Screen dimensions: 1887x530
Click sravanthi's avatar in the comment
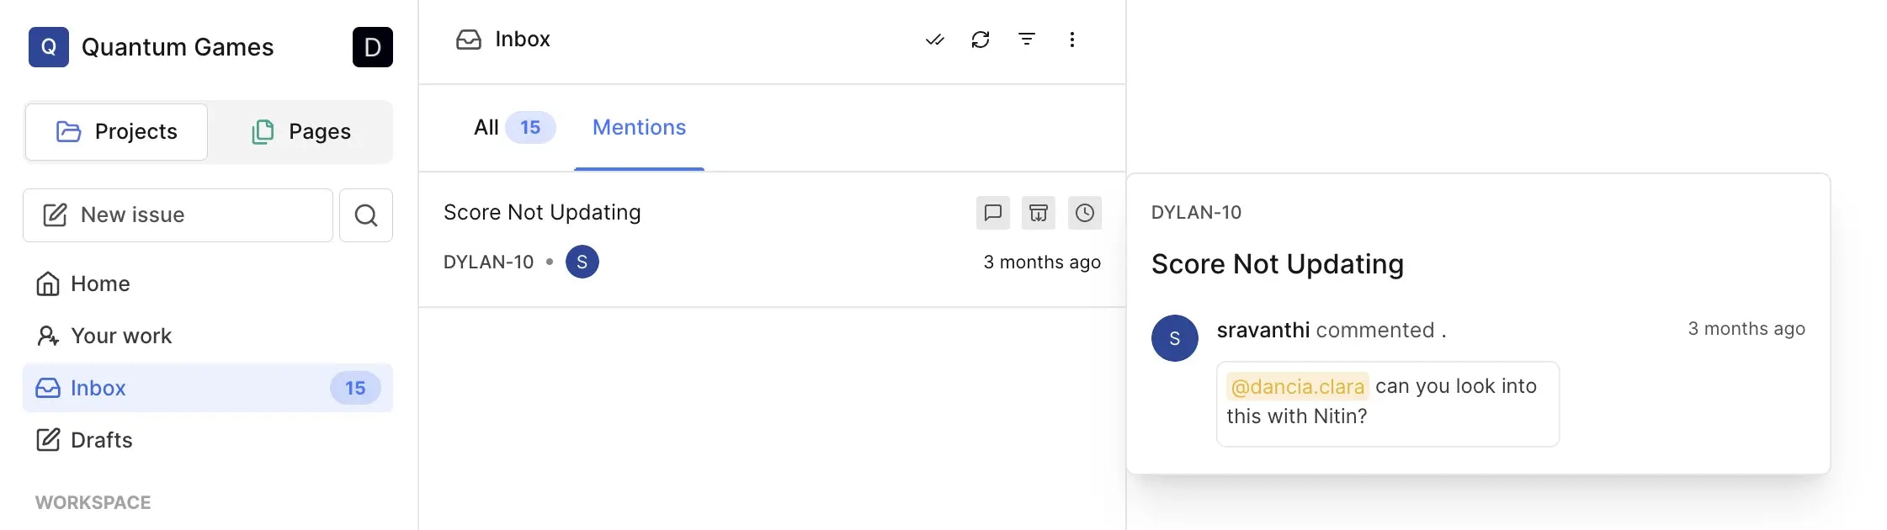tap(1174, 338)
